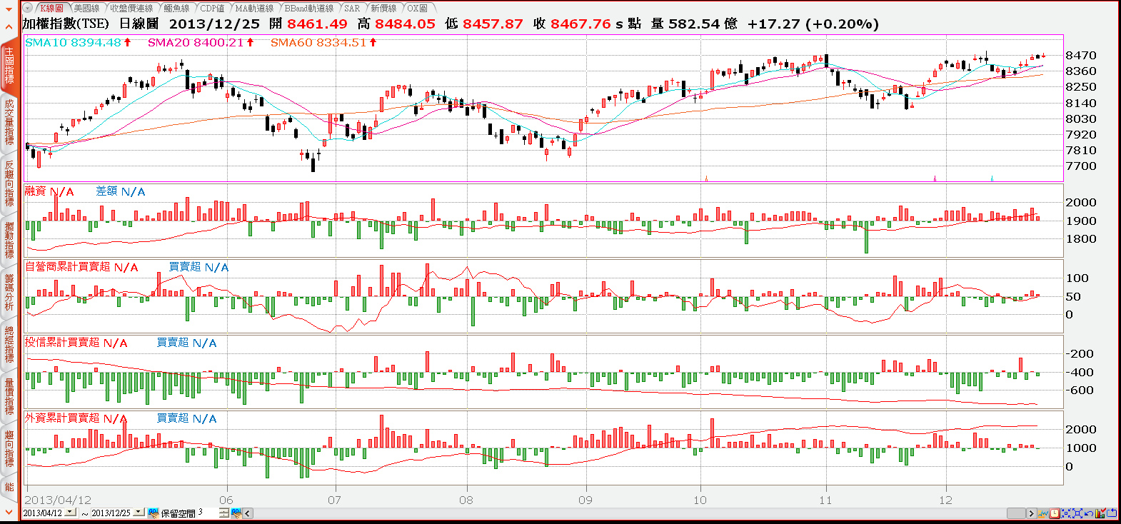1121x524 pixels.
Task: Click the 日線圖 label in the header
Action: pyautogui.click(x=139, y=24)
